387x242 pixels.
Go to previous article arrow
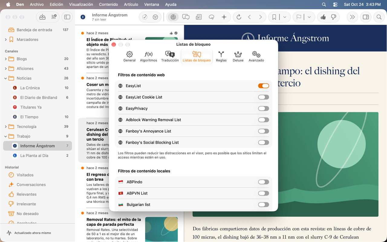coord(249,17)
